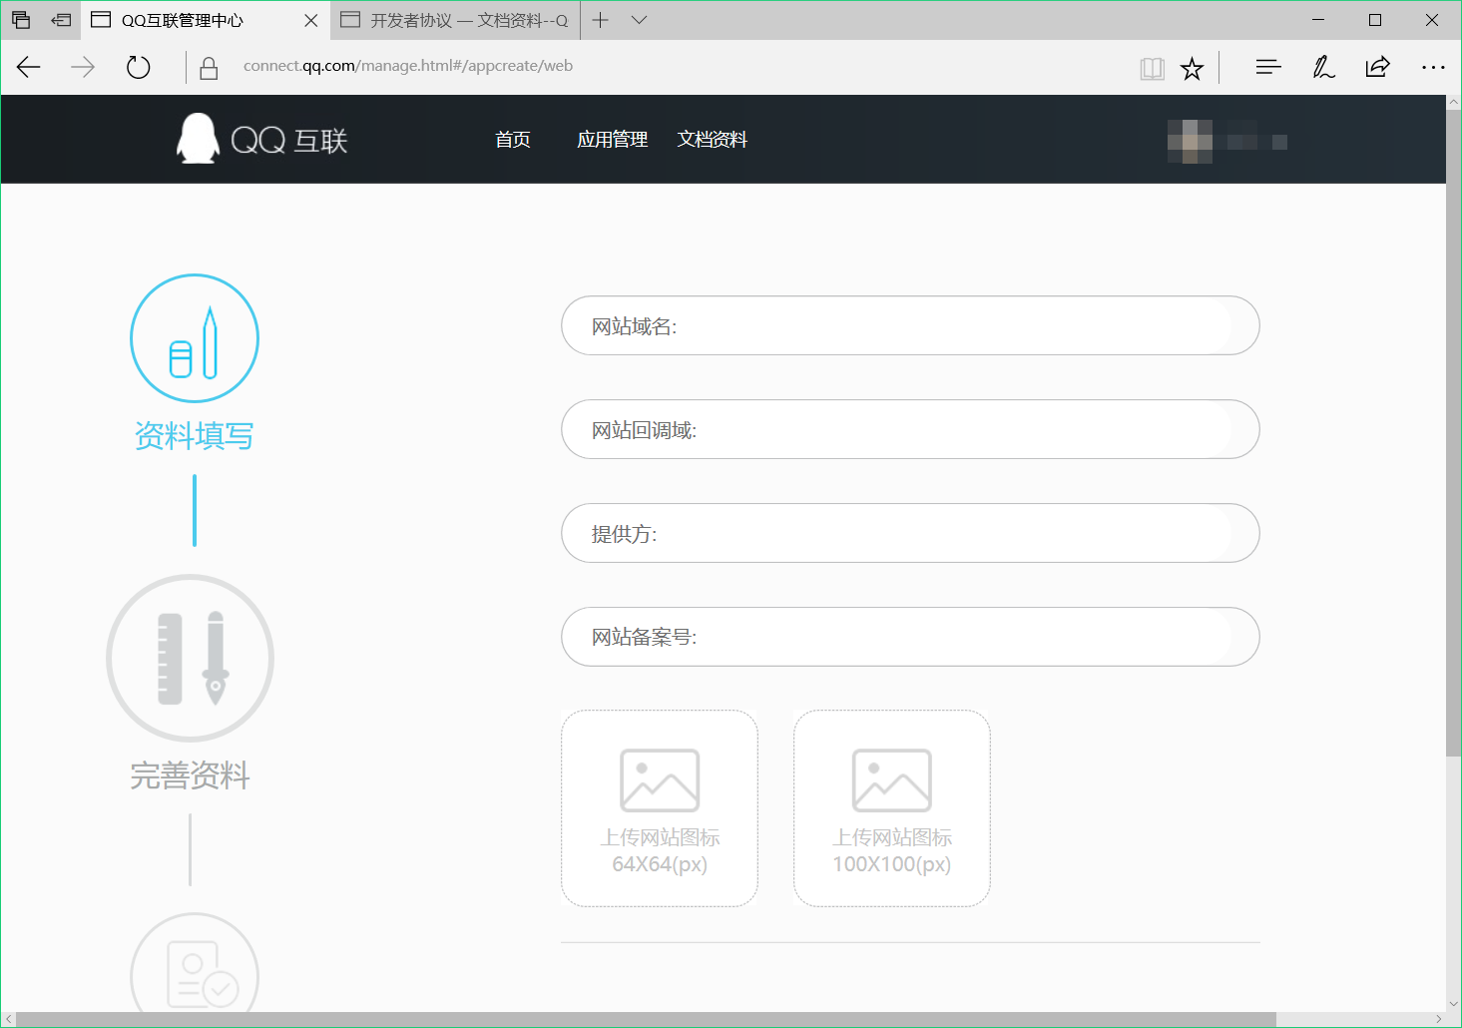Switch to the 开发者协议 tab

click(459, 20)
